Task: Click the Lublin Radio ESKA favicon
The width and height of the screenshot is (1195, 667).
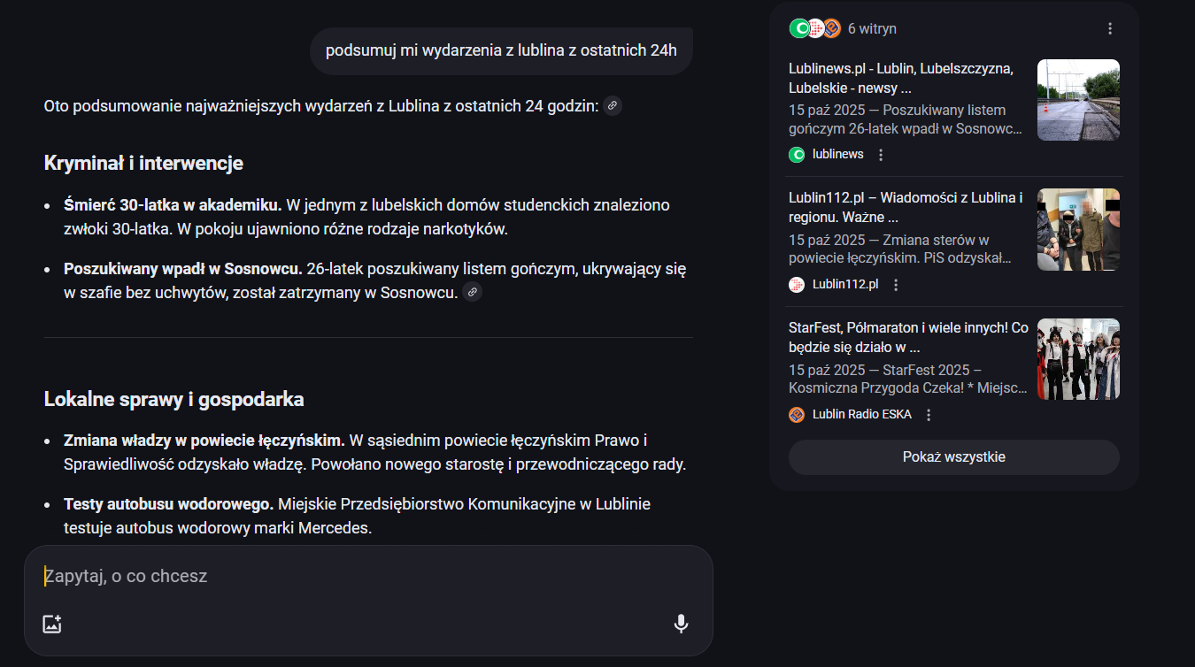Action: [x=797, y=415]
